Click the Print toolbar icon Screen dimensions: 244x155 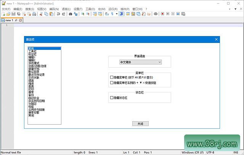point(34,14)
